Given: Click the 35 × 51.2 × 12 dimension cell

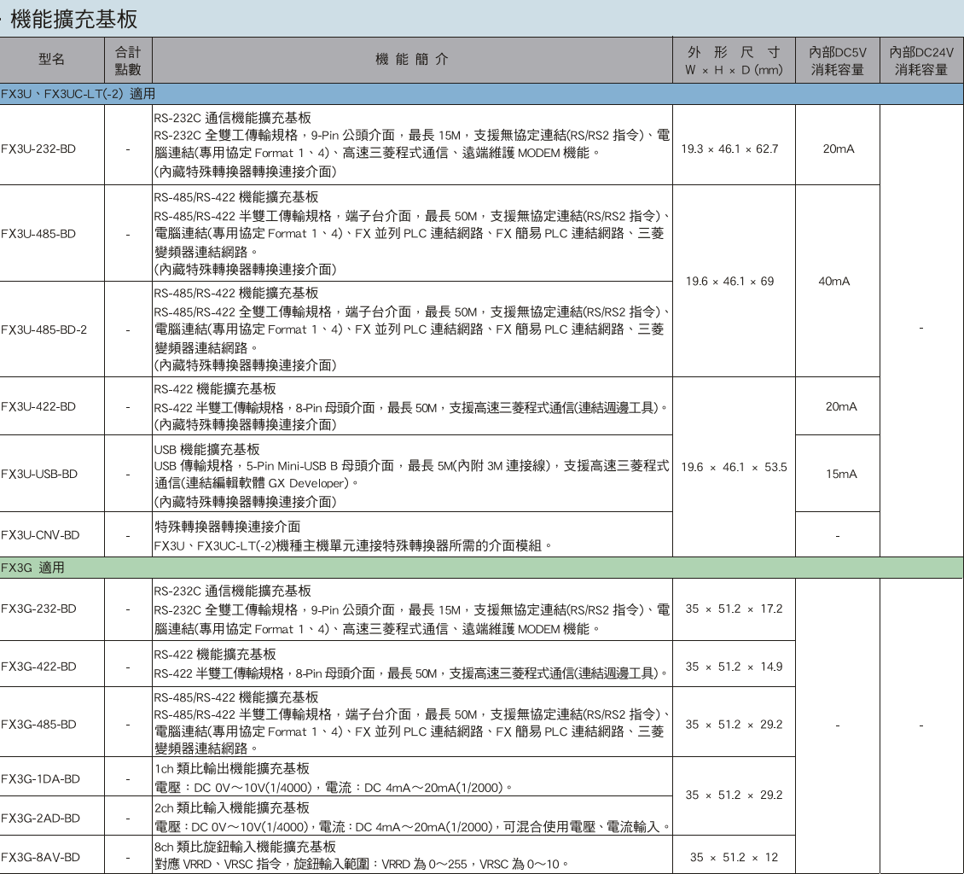Looking at the screenshot, I should coord(734,857).
